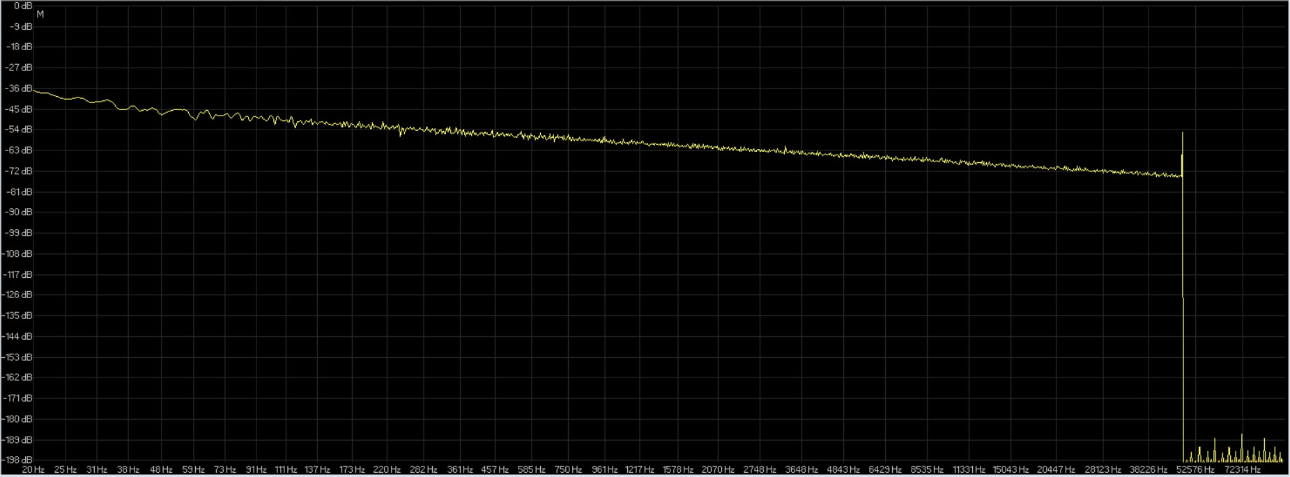Click the -54 dB axis label
1290x477 pixels.
coord(19,130)
